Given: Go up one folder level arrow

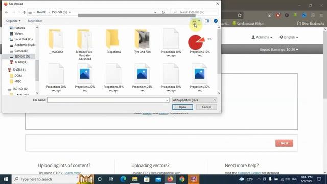Looking at the screenshot, I should [x=24, y=12].
